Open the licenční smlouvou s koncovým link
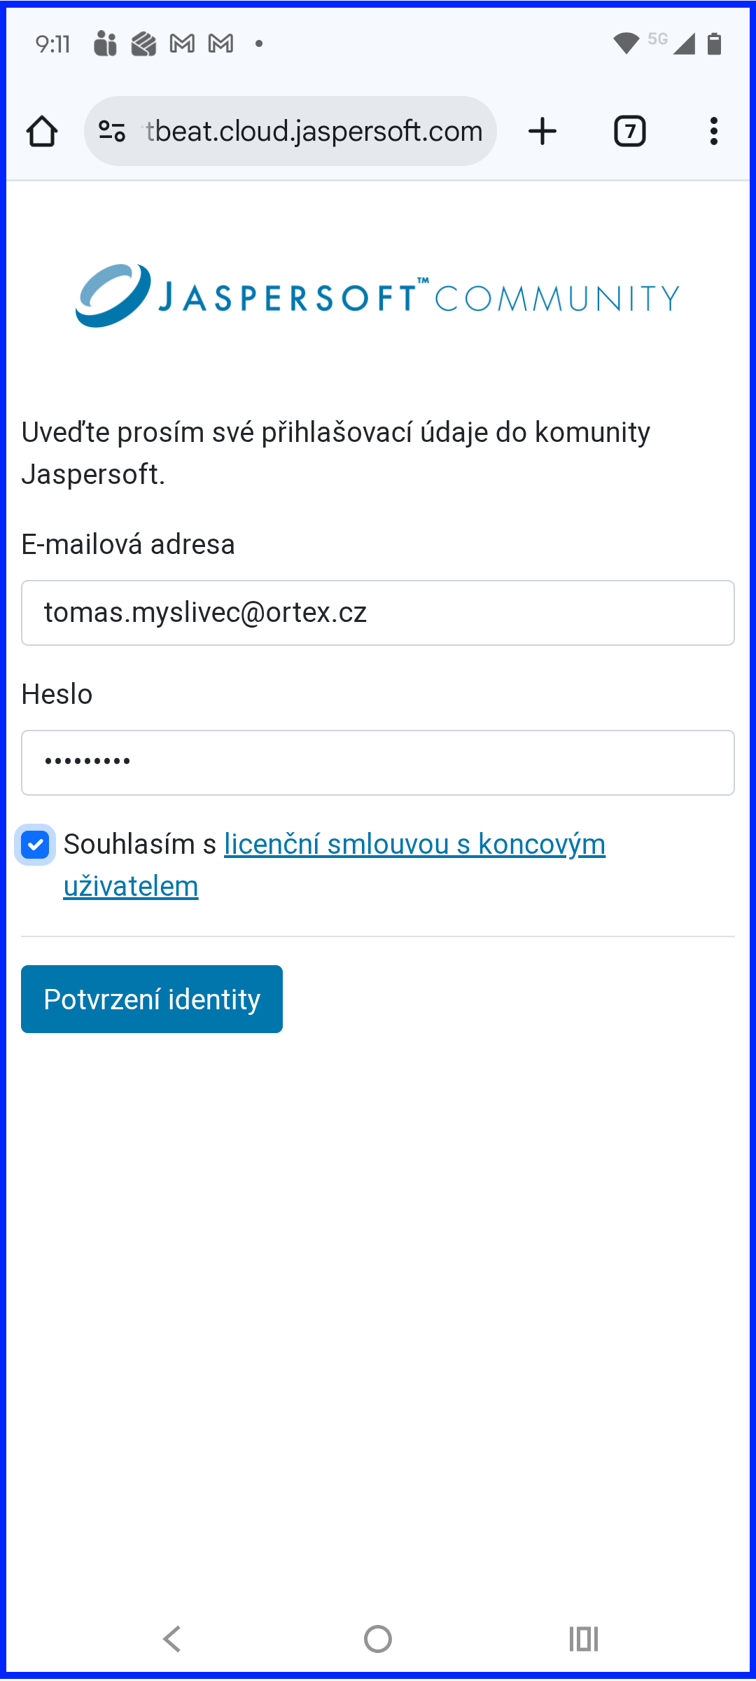This screenshot has width=756, height=1681. [x=414, y=845]
